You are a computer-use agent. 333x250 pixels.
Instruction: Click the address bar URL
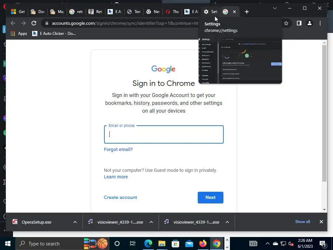(125, 23)
